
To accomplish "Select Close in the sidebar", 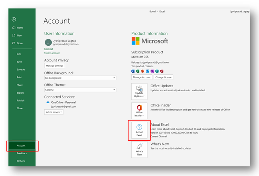I will click(x=20, y=108).
